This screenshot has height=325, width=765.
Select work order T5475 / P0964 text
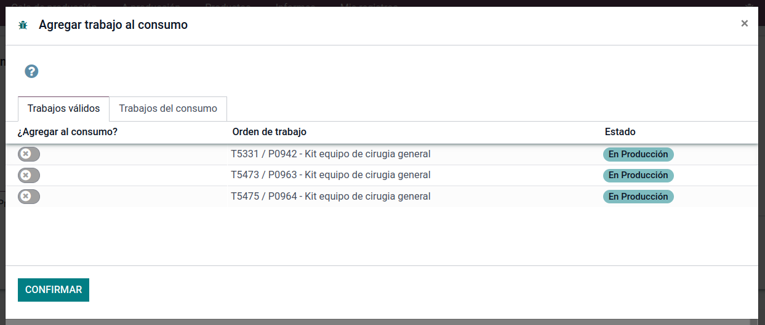(x=330, y=197)
